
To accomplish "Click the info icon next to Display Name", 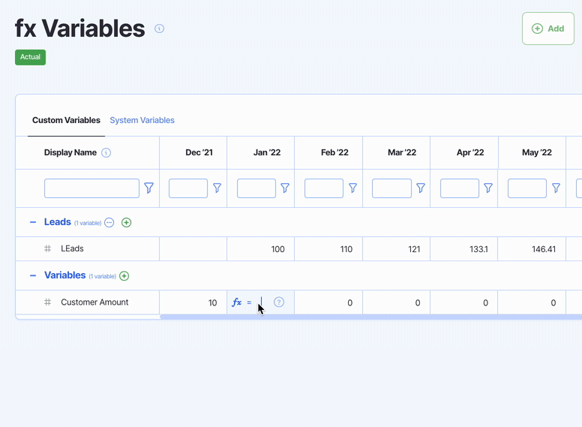I will coord(106,153).
